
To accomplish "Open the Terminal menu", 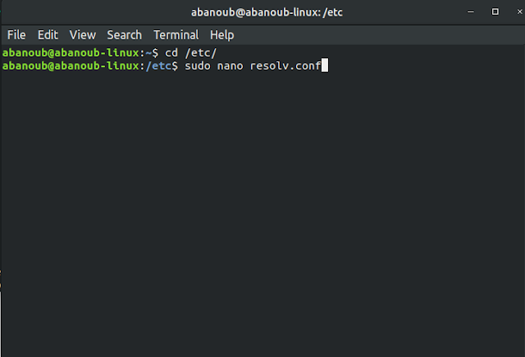I will [x=176, y=35].
